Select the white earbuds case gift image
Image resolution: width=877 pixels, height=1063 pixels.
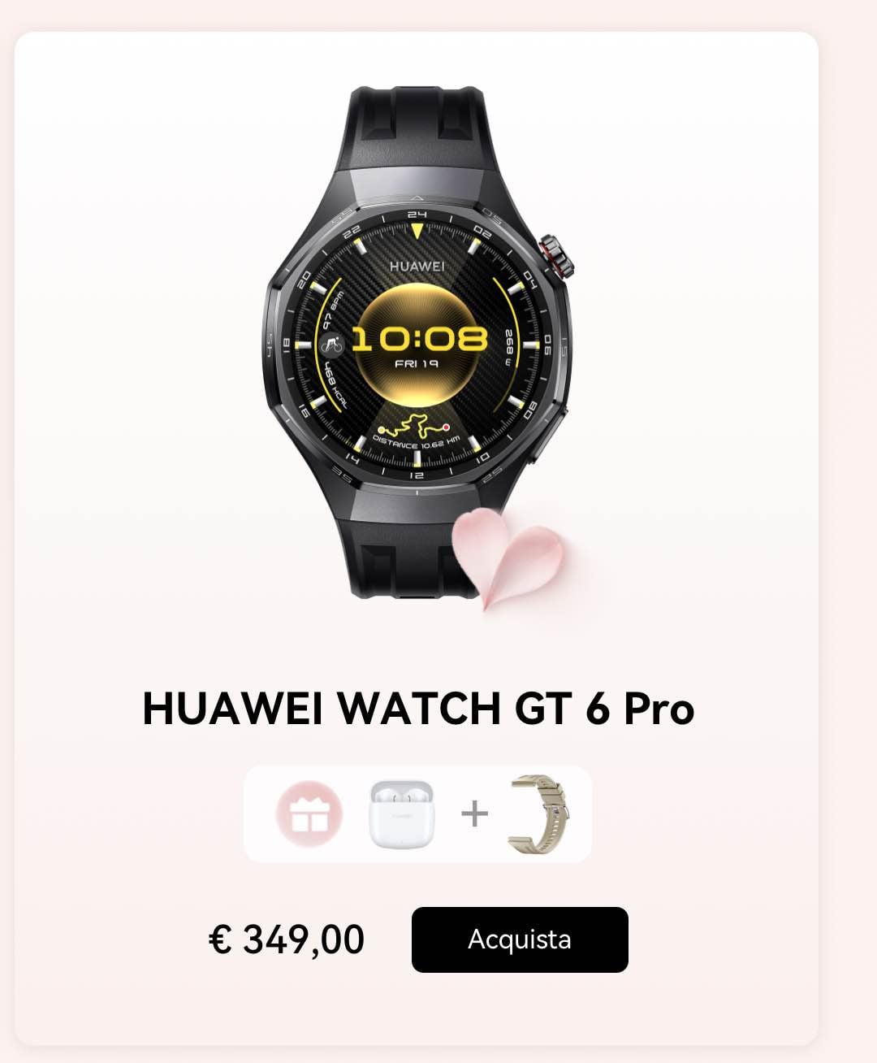pos(402,813)
